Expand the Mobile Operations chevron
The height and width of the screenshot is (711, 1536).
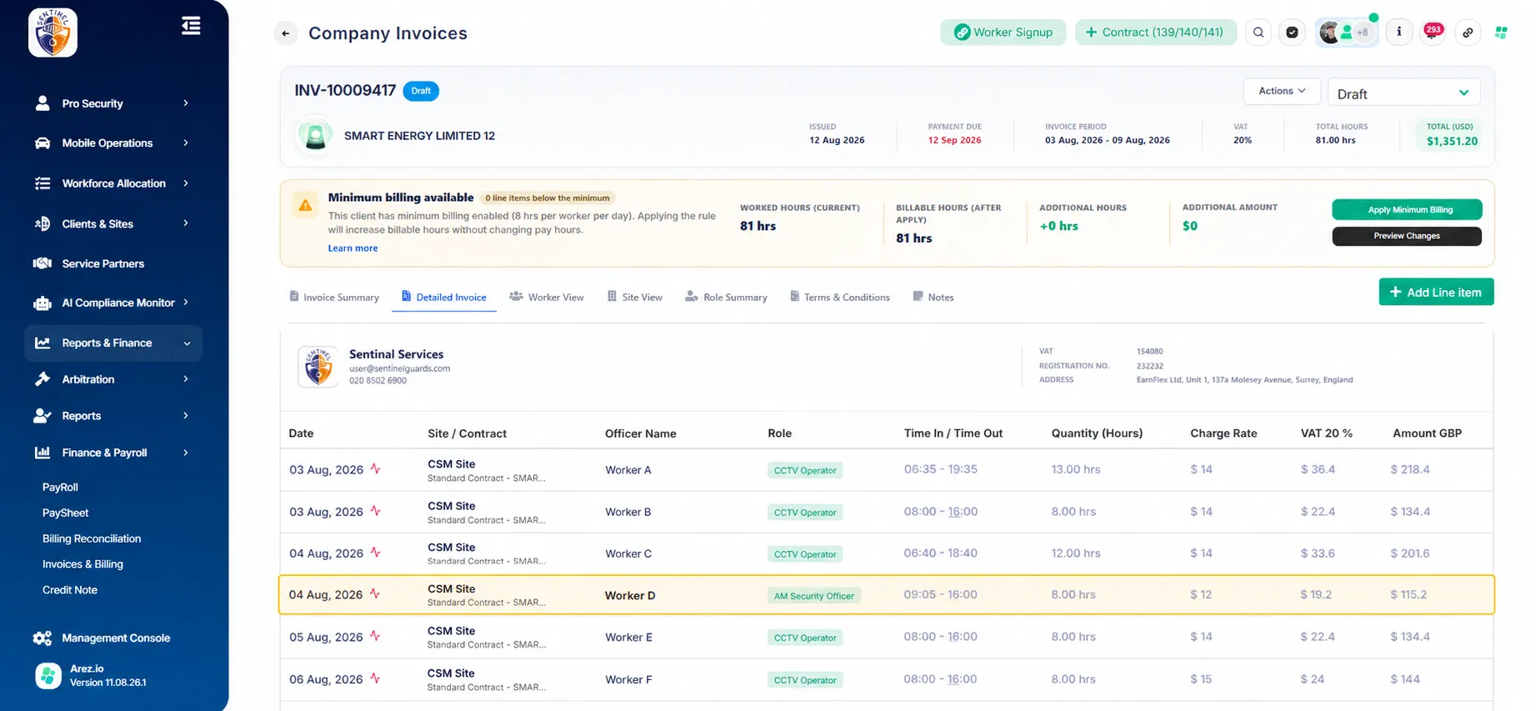(186, 143)
